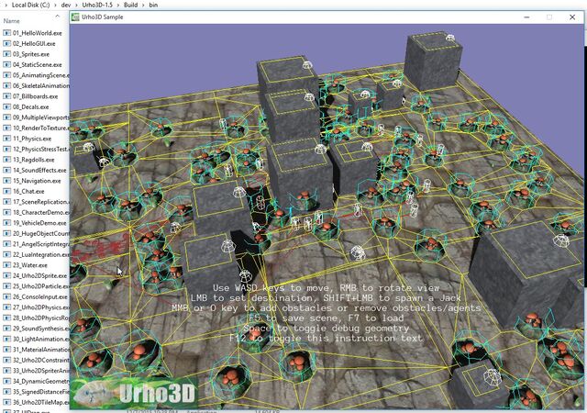
Task: Expand the chevron after Urho3D-1.5 in path
Action: [118, 5]
